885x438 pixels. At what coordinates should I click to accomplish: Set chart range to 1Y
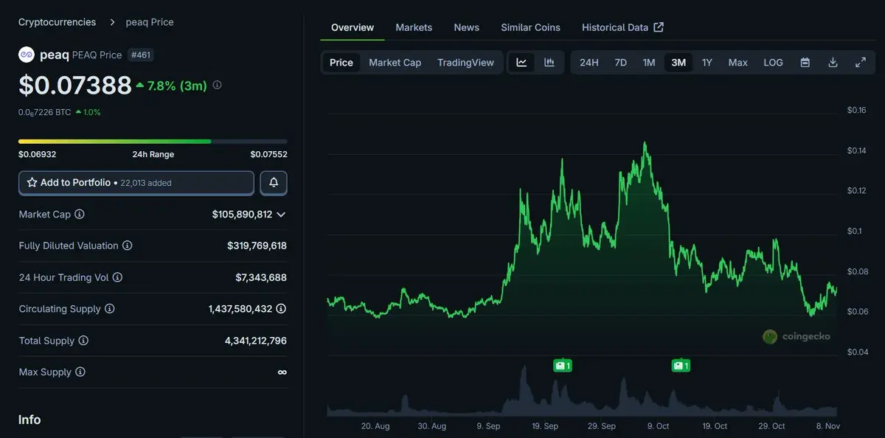(x=707, y=63)
